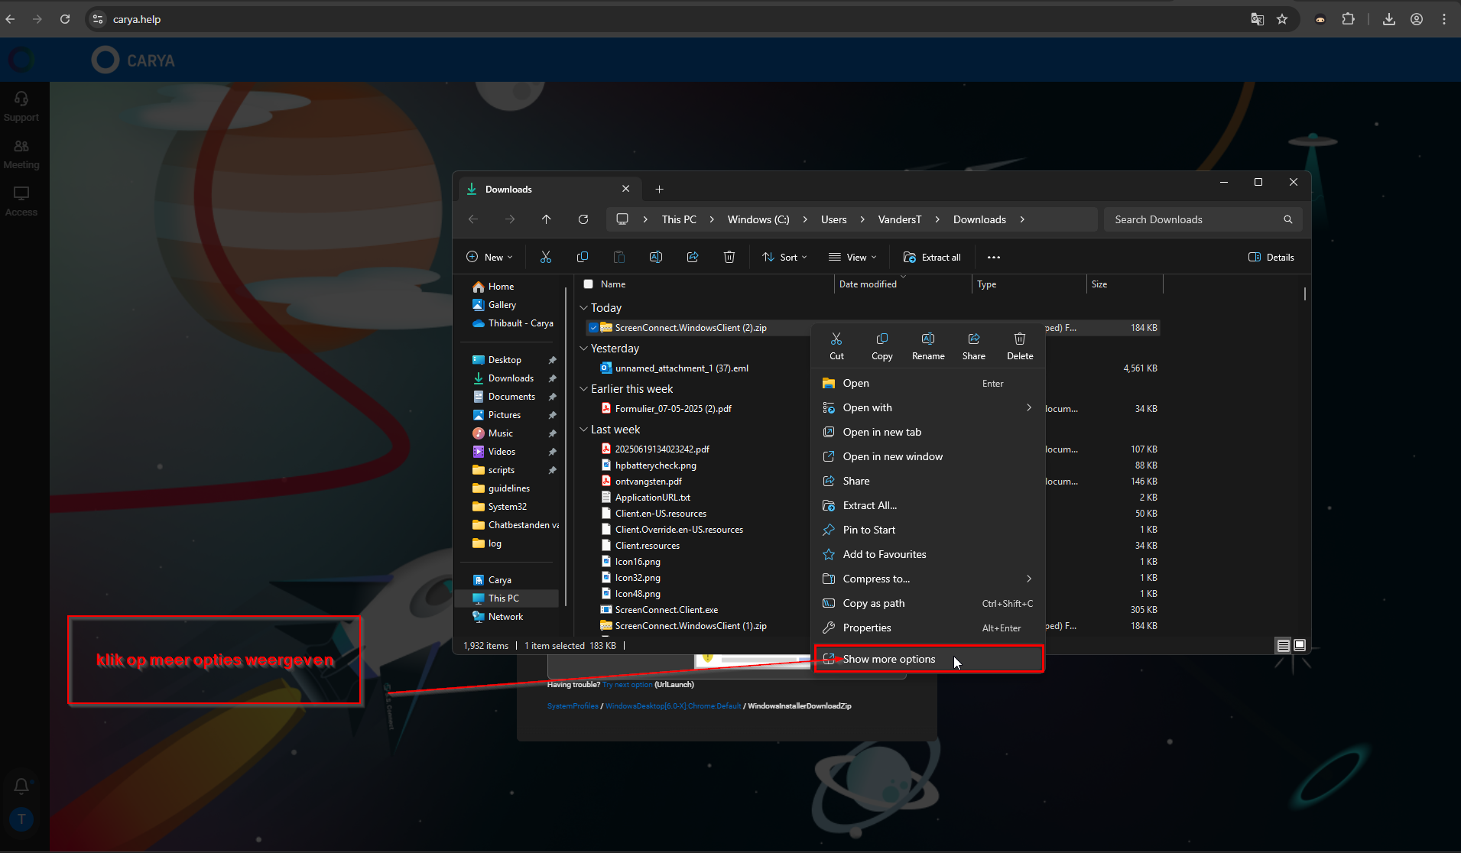Uncheck the ScreenConnect.WindowsClient (2).zip checkbox
This screenshot has width=1461, height=853.
(593, 328)
